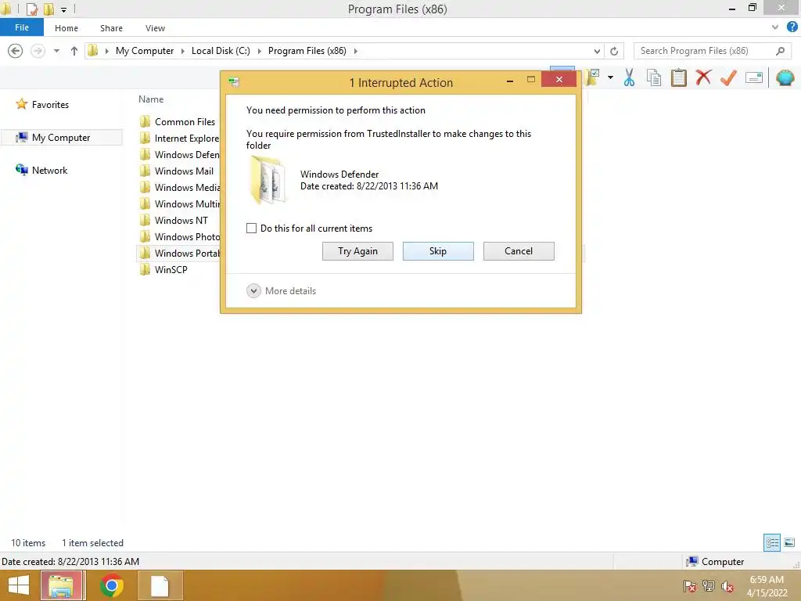Click the Up one level arrow
The width and height of the screenshot is (801, 601).
(74, 51)
